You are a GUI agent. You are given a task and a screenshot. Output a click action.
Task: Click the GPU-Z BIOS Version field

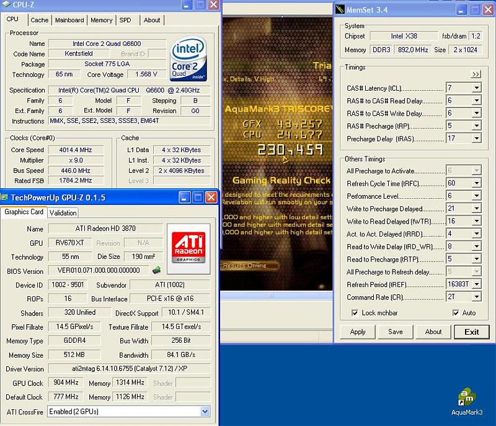pos(99,270)
